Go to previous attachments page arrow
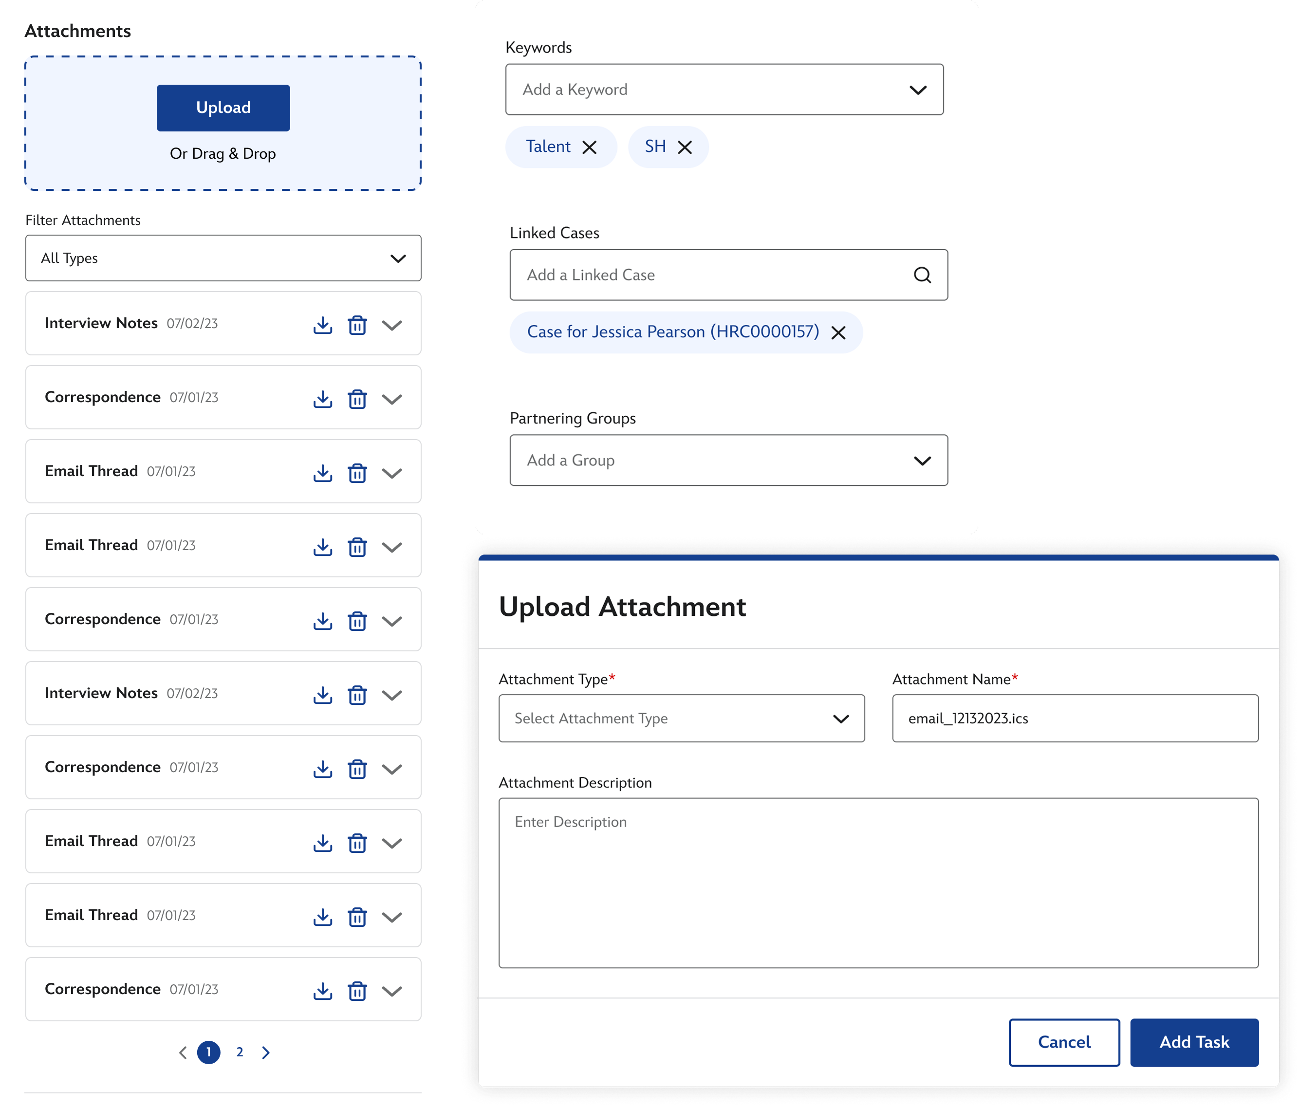The width and height of the screenshot is (1299, 1107). coord(183,1052)
